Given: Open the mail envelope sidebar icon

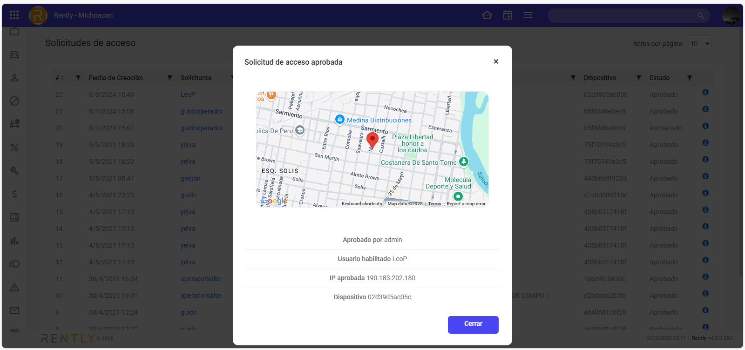Looking at the screenshot, I should click(14, 310).
